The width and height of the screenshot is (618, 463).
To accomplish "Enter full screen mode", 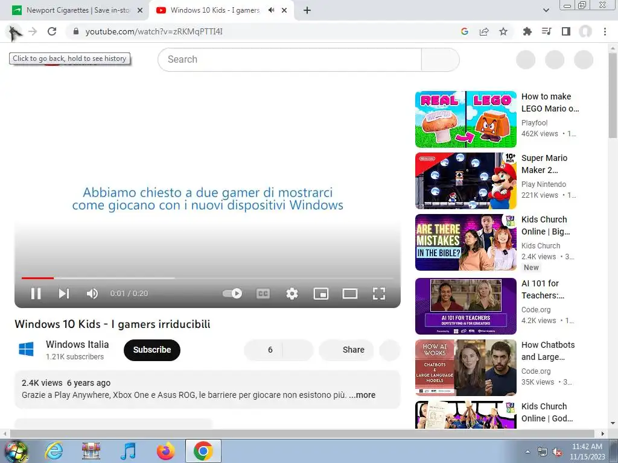I will pos(379,294).
